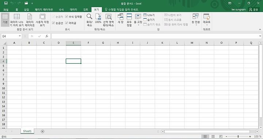Select row 1 header
Viewport: 263px width, 139px height.
pos(3,48)
